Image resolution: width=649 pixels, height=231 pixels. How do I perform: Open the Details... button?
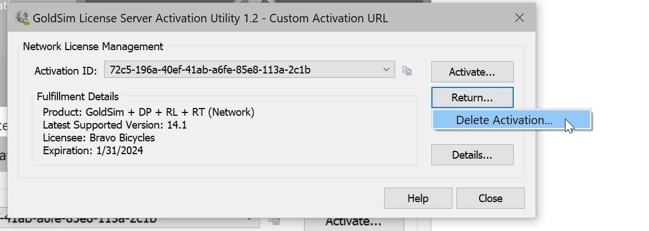472,155
